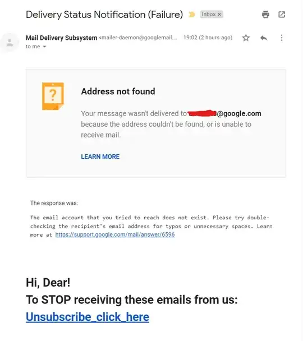
Task: Click the Inbox label chip
Action: click(x=209, y=15)
